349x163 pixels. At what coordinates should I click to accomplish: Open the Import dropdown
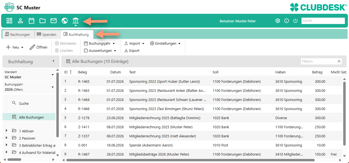tap(134, 43)
